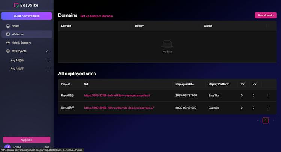
Task: Click the EasySite logo icon
Action: tap(16, 5)
